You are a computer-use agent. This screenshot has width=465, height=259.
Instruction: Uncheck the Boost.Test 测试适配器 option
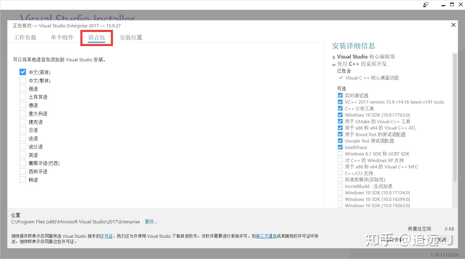pyautogui.click(x=340, y=134)
